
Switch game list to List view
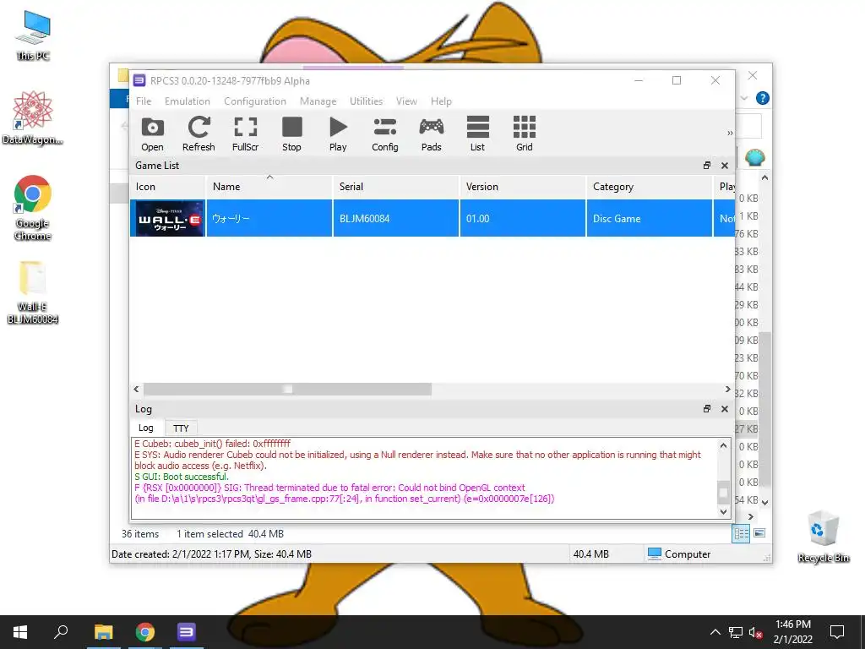pyautogui.click(x=478, y=134)
